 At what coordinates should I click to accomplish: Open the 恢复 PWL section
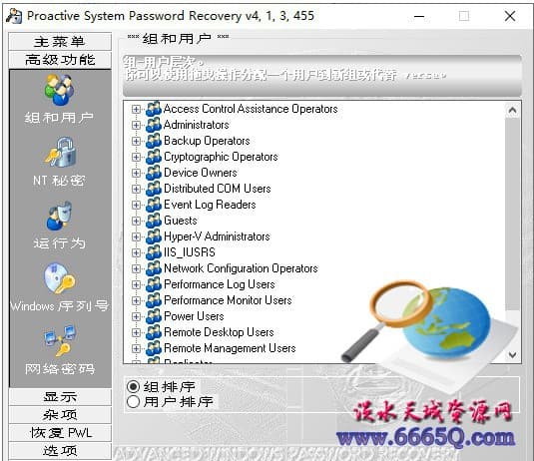tap(60, 433)
